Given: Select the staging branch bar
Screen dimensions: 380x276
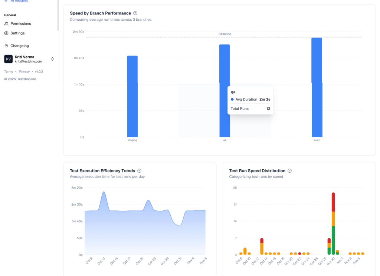Looking at the screenshot, I should click(x=132, y=96).
